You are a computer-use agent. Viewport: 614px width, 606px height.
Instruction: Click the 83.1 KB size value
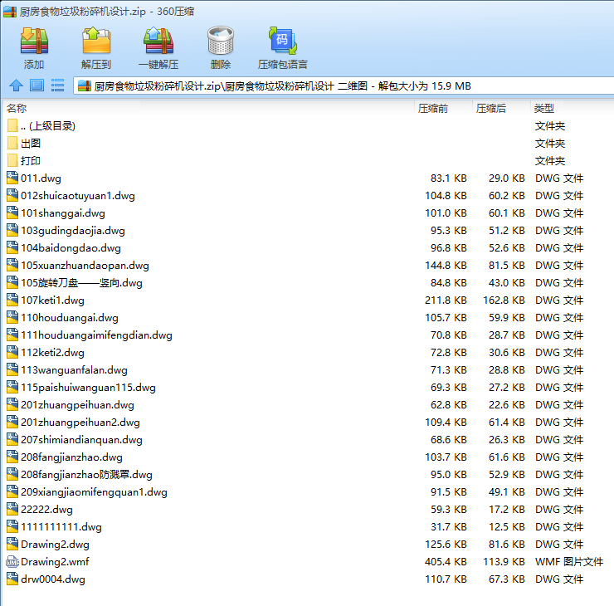[449, 178]
